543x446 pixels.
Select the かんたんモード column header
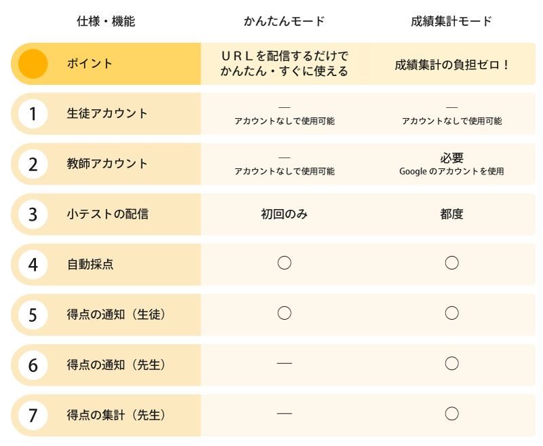284,21
